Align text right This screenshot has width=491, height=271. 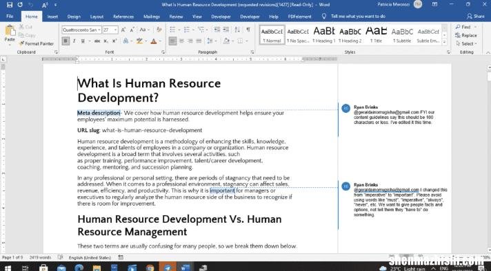[x=190, y=41]
